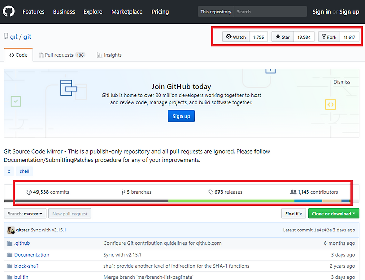Watch the git repository

(x=236, y=37)
